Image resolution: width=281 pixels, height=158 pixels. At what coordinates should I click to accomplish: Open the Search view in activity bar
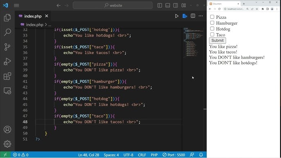[x=7, y=32]
